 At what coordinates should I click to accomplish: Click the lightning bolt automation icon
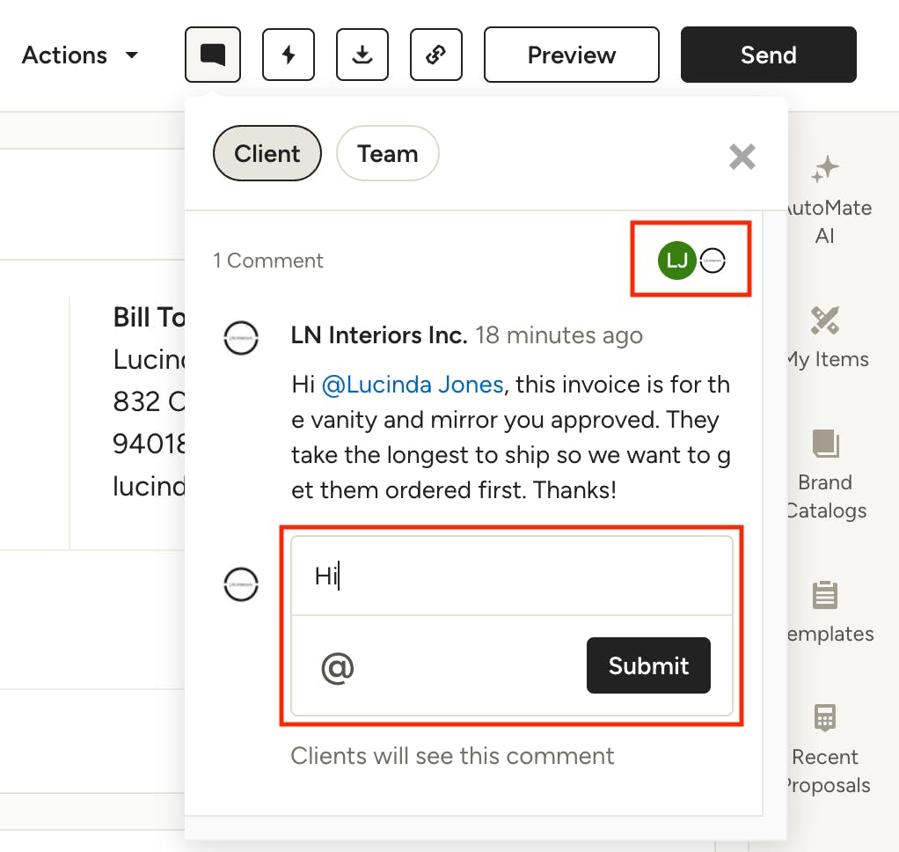click(x=288, y=55)
